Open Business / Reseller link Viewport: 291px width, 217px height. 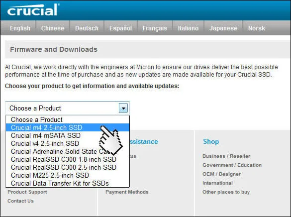[226, 156]
